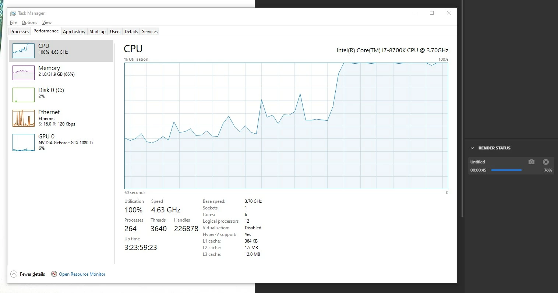Screen dimensions: 558x293
Task: Click the large CPU heading
Action: 133,49
